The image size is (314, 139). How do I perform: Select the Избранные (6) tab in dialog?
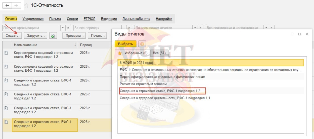pyautogui.click(x=132, y=53)
